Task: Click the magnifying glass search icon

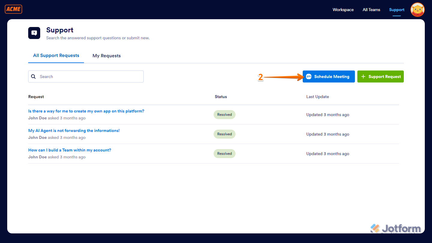Action: (x=33, y=76)
